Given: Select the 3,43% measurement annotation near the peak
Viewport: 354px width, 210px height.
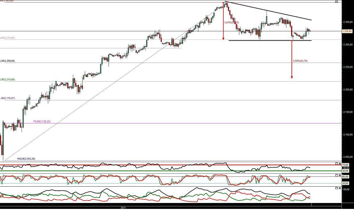Looking at the screenshot, I should (x=231, y=23).
